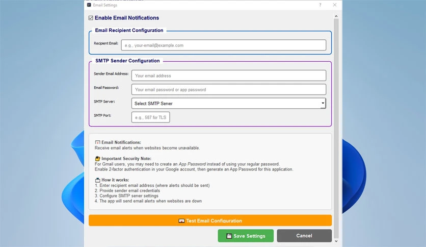Viewport: 426px width, 247px height.
Task: Click the Save Settings button
Action: (246, 236)
